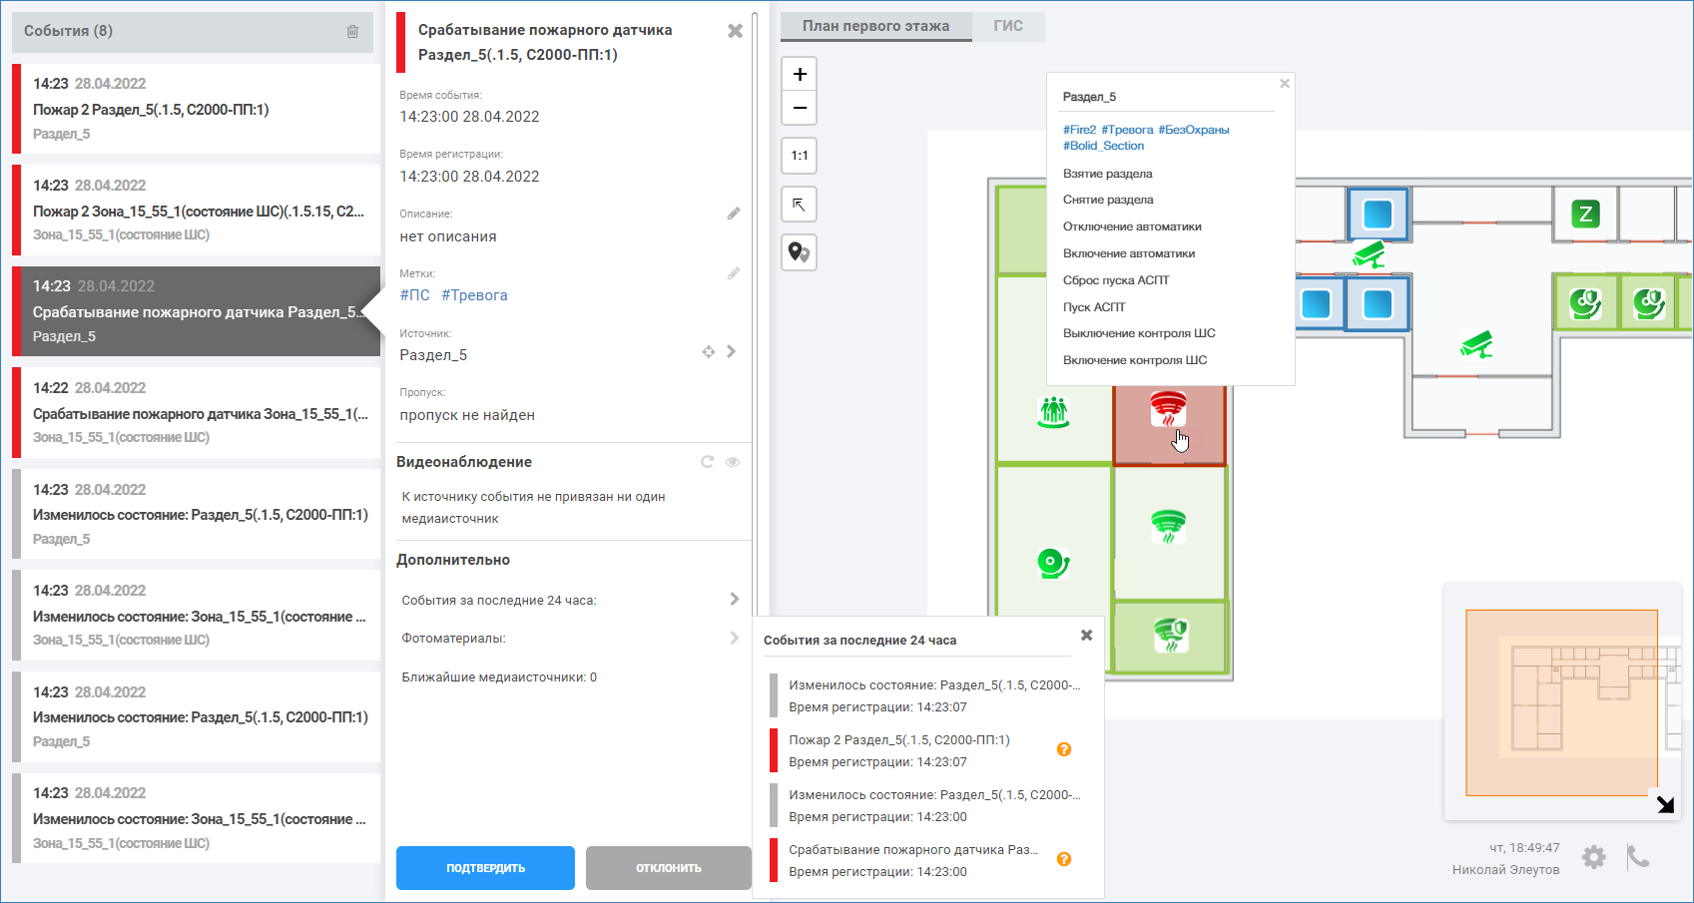Click the green Z icon on plan

[1585, 214]
